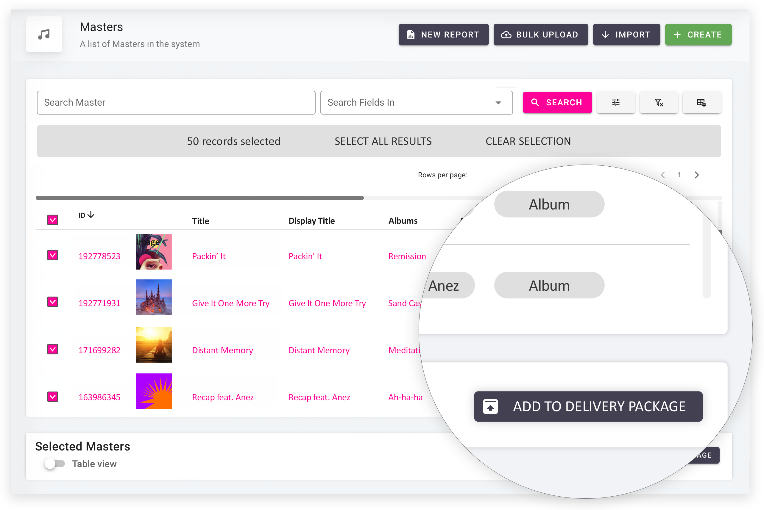The width and height of the screenshot is (764, 510).
Task: Click Clear Selection in the selection bar
Action: pyautogui.click(x=528, y=141)
